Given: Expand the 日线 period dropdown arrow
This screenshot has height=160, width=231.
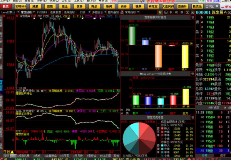Looking at the screenshot, I should [89, 12].
